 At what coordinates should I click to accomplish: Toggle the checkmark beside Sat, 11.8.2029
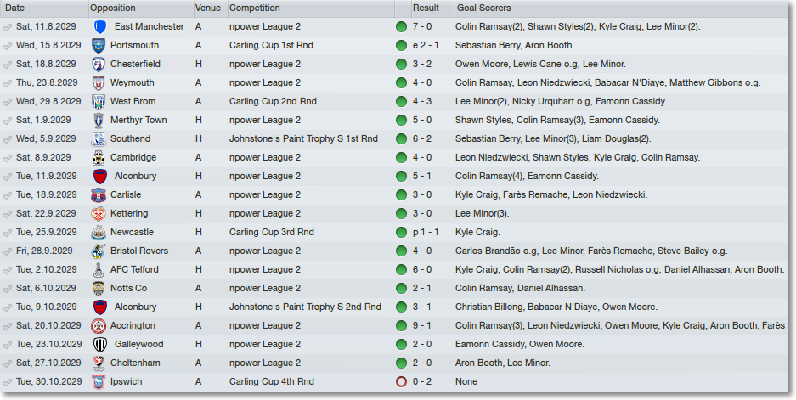pyautogui.click(x=7, y=27)
